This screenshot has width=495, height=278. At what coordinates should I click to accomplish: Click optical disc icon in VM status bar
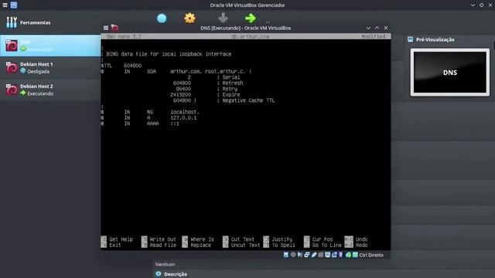pos(293,255)
